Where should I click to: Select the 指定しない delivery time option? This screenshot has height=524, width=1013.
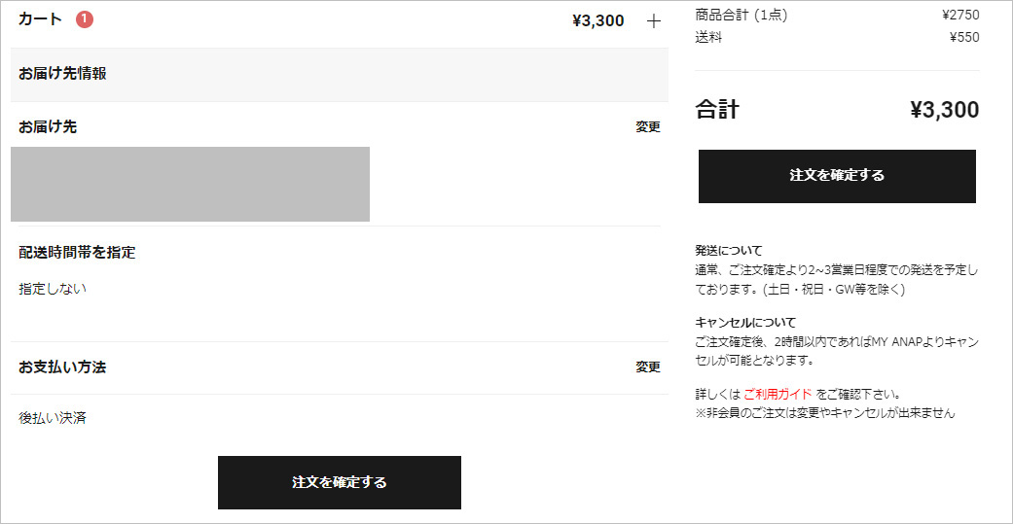[53, 289]
